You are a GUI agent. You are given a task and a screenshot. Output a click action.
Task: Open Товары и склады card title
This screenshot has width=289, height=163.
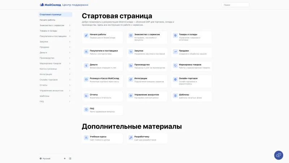[x=188, y=34]
